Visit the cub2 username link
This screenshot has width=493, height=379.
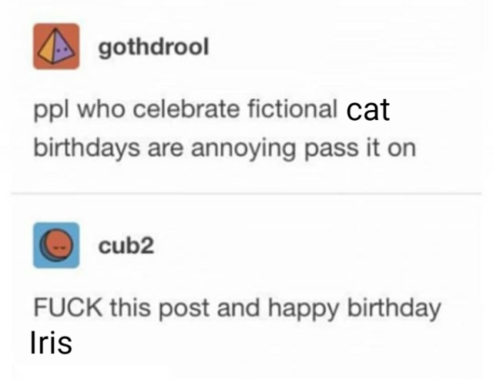click(126, 245)
